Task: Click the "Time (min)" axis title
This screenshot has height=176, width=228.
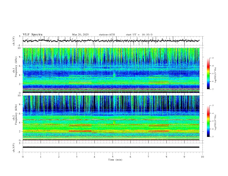Action: click(x=115, y=160)
